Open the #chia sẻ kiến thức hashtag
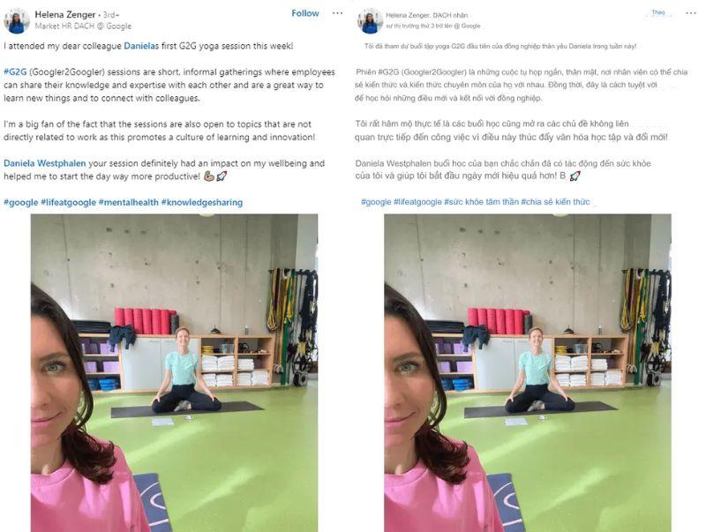Viewport: 706px width, 532px height. point(555,202)
